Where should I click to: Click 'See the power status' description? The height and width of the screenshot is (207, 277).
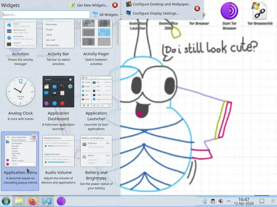pyautogui.click(x=96, y=186)
